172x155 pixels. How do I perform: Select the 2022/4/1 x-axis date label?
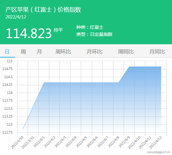tap(39, 142)
